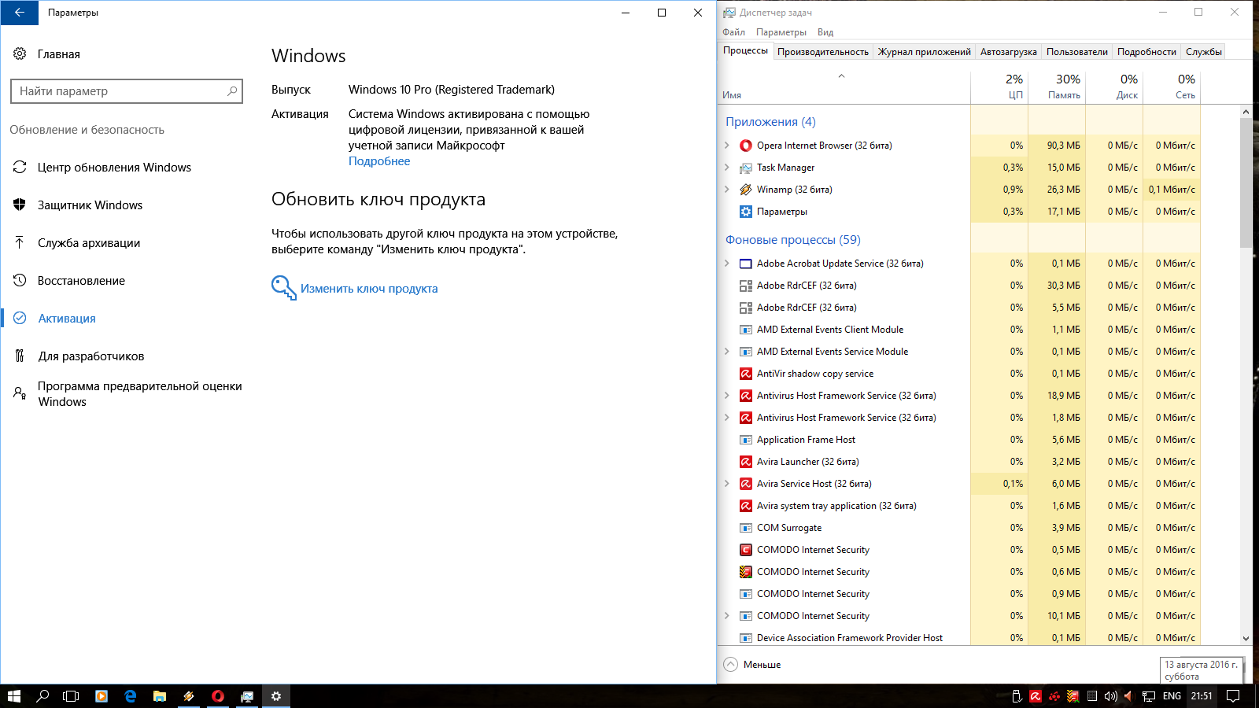Expand the Winamp process entry
Image resolution: width=1259 pixels, height=708 pixels.
click(727, 190)
